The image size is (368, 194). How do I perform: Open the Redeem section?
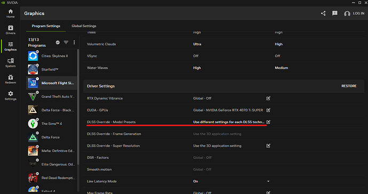(10, 79)
